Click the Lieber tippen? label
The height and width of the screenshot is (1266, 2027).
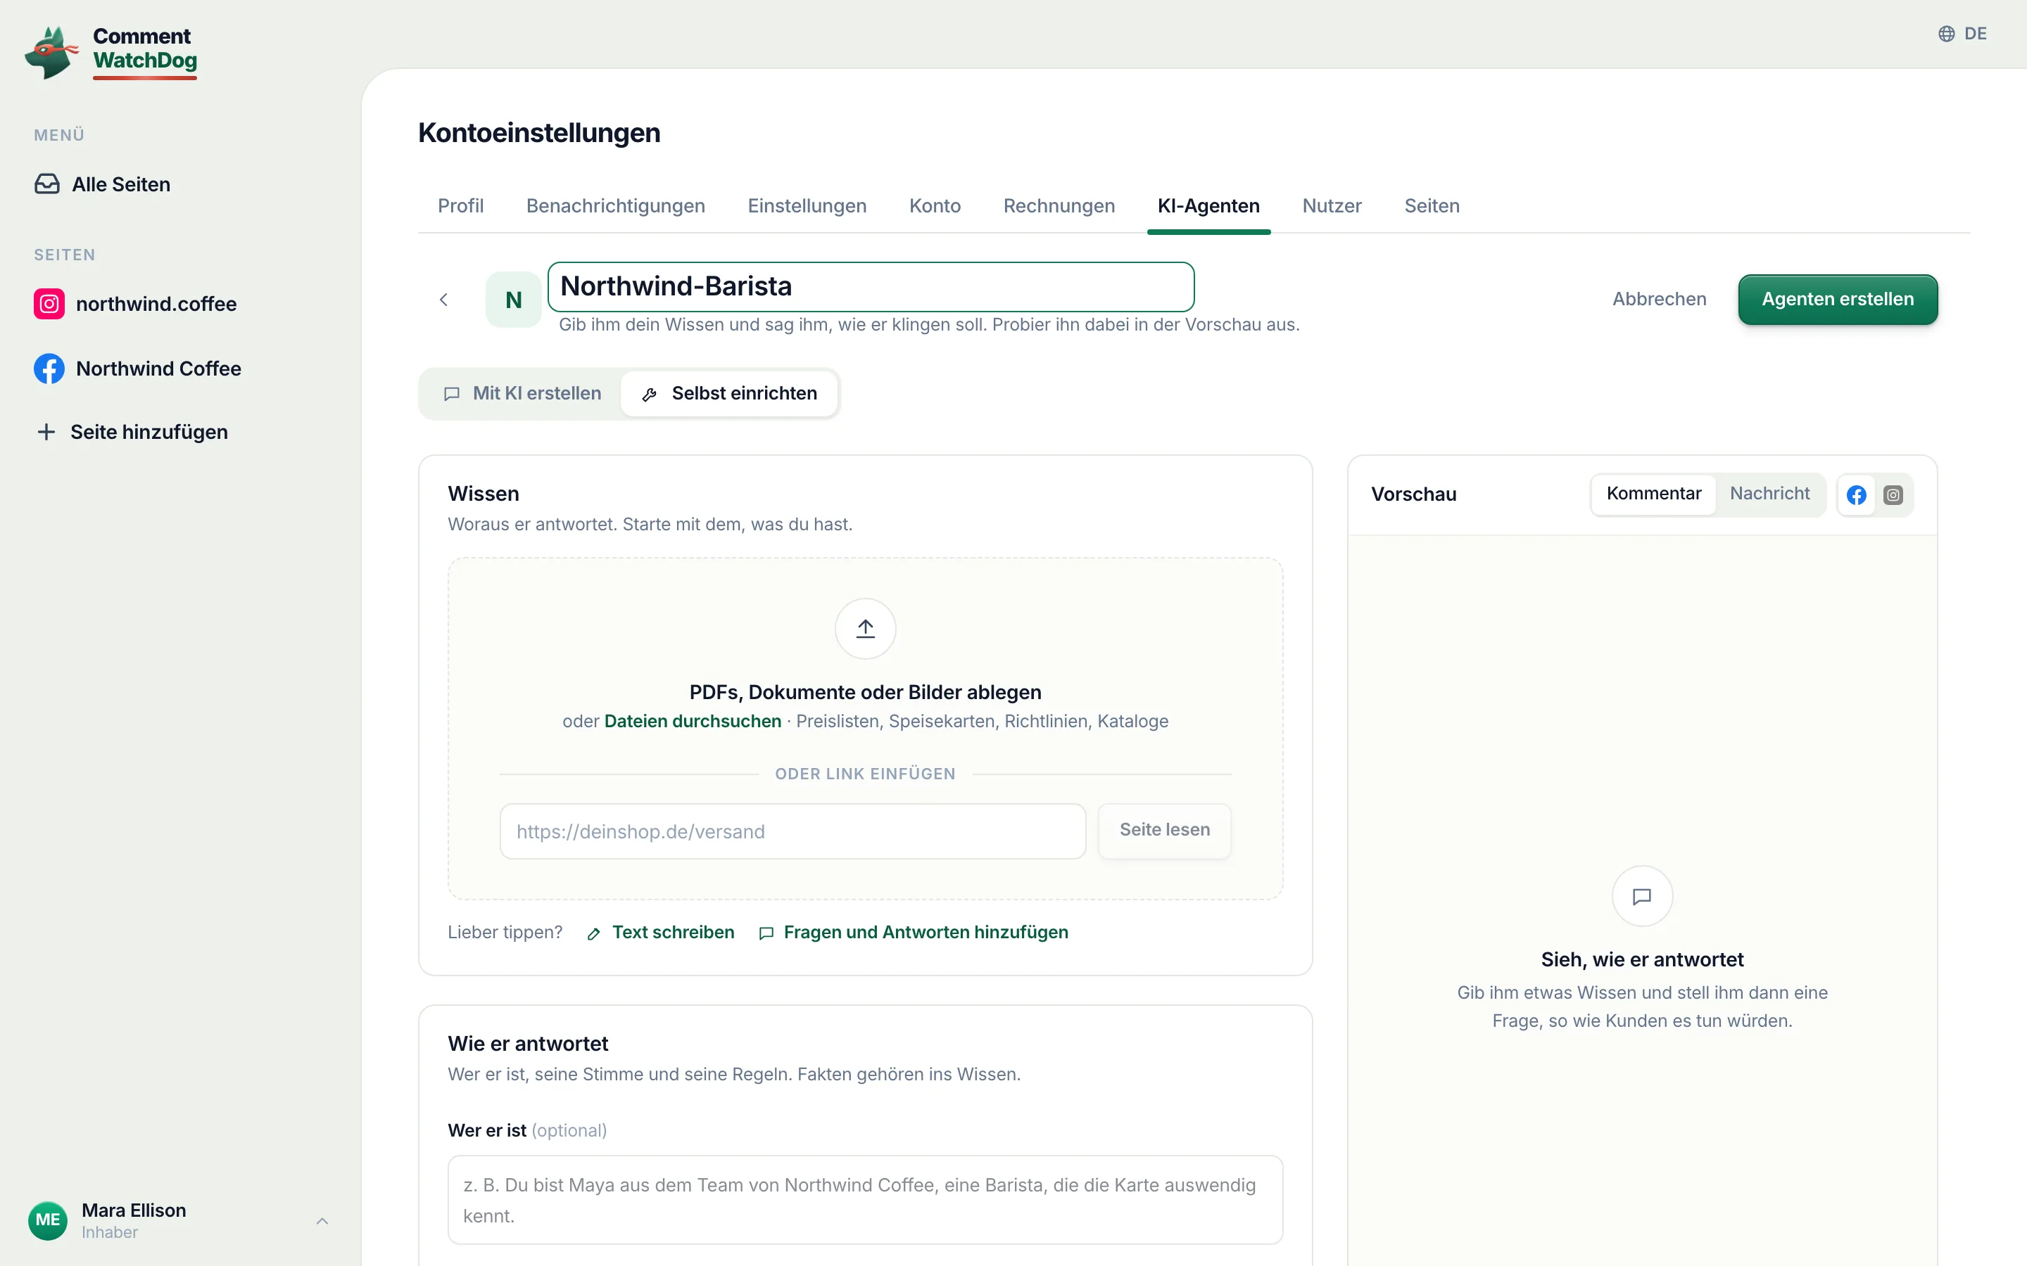[505, 932]
